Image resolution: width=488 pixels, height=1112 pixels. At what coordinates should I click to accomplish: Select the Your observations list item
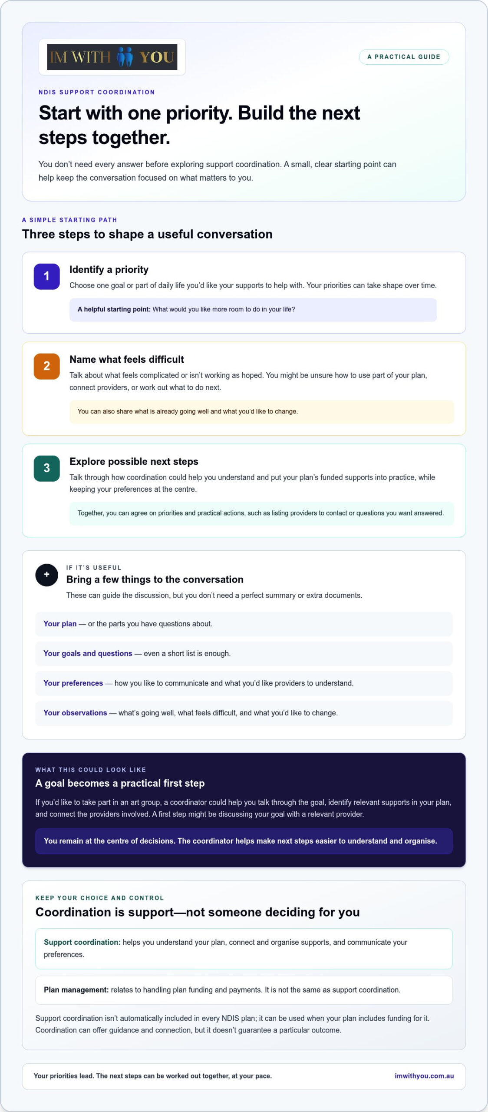pyautogui.click(x=244, y=713)
